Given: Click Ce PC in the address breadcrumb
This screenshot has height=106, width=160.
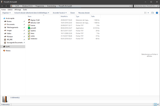Looking at the screenshot, I should click(x=17, y=6).
